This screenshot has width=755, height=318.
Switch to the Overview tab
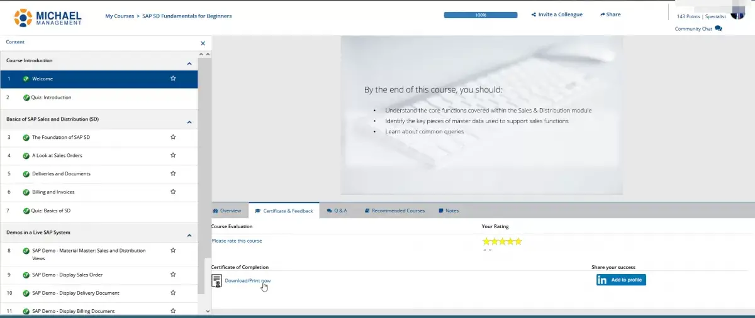(227, 211)
